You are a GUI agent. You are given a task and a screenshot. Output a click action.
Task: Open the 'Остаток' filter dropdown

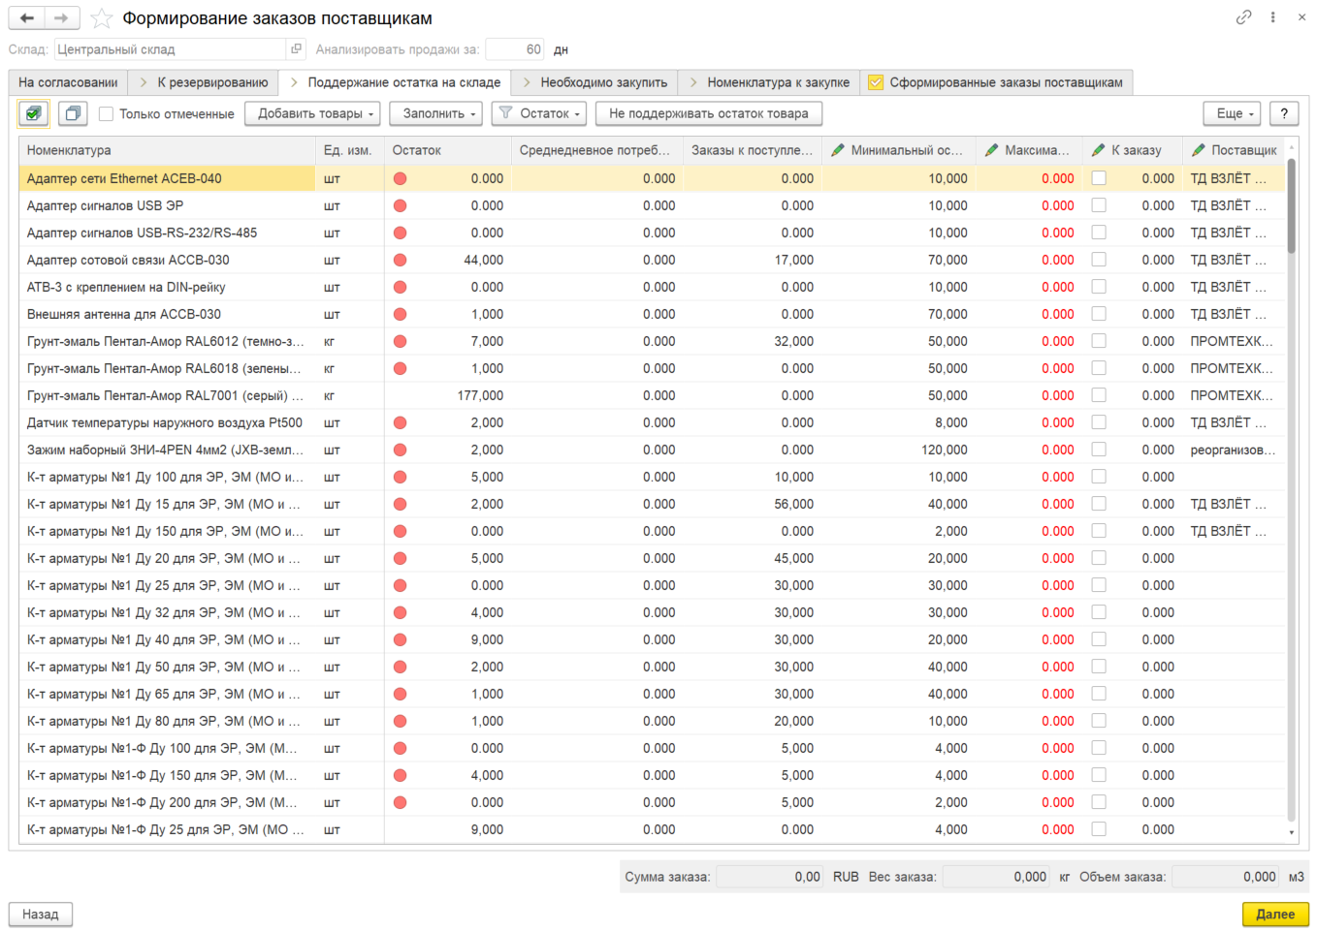(x=539, y=113)
